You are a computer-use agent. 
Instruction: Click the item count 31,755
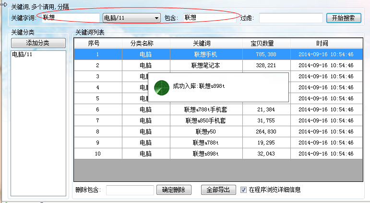tap(266, 120)
